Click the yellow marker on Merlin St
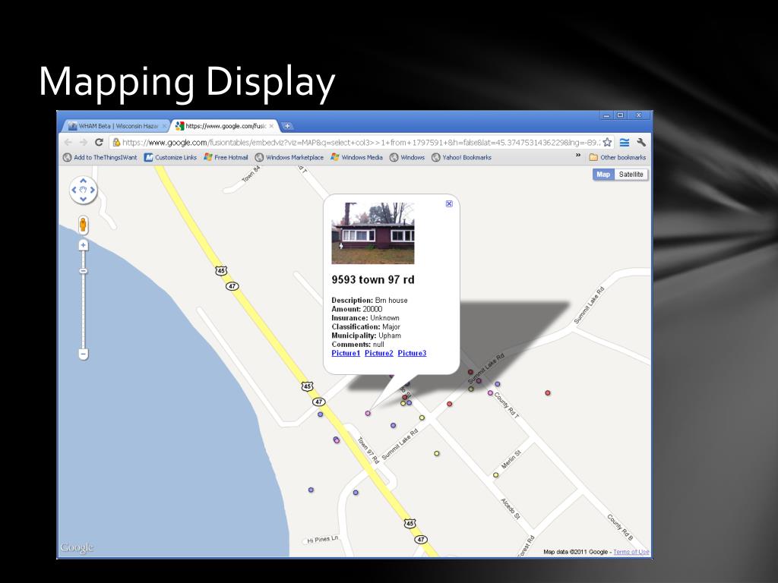The width and height of the screenshot is (778, 583). point(495,475)
